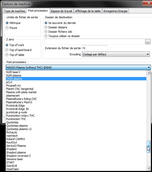Choose SteelTailor post processor
This screenshot has height=172, width=152.
[76, 169]
